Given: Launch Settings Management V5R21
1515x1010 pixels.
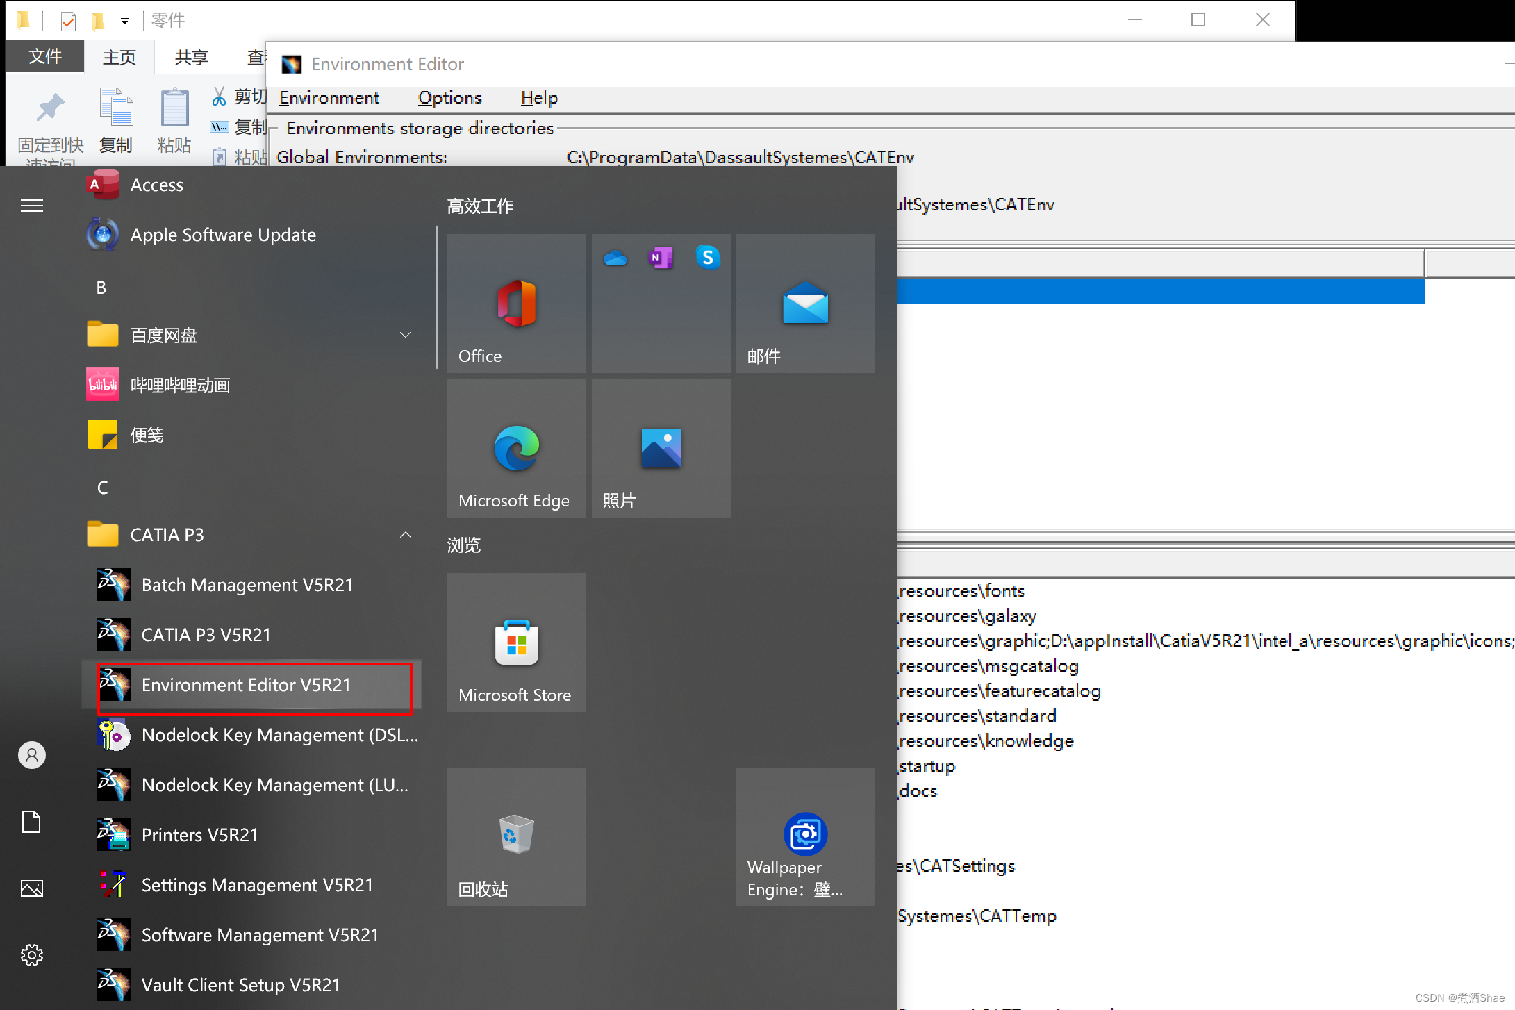Looking at the screenshot, I should (257, 885).
